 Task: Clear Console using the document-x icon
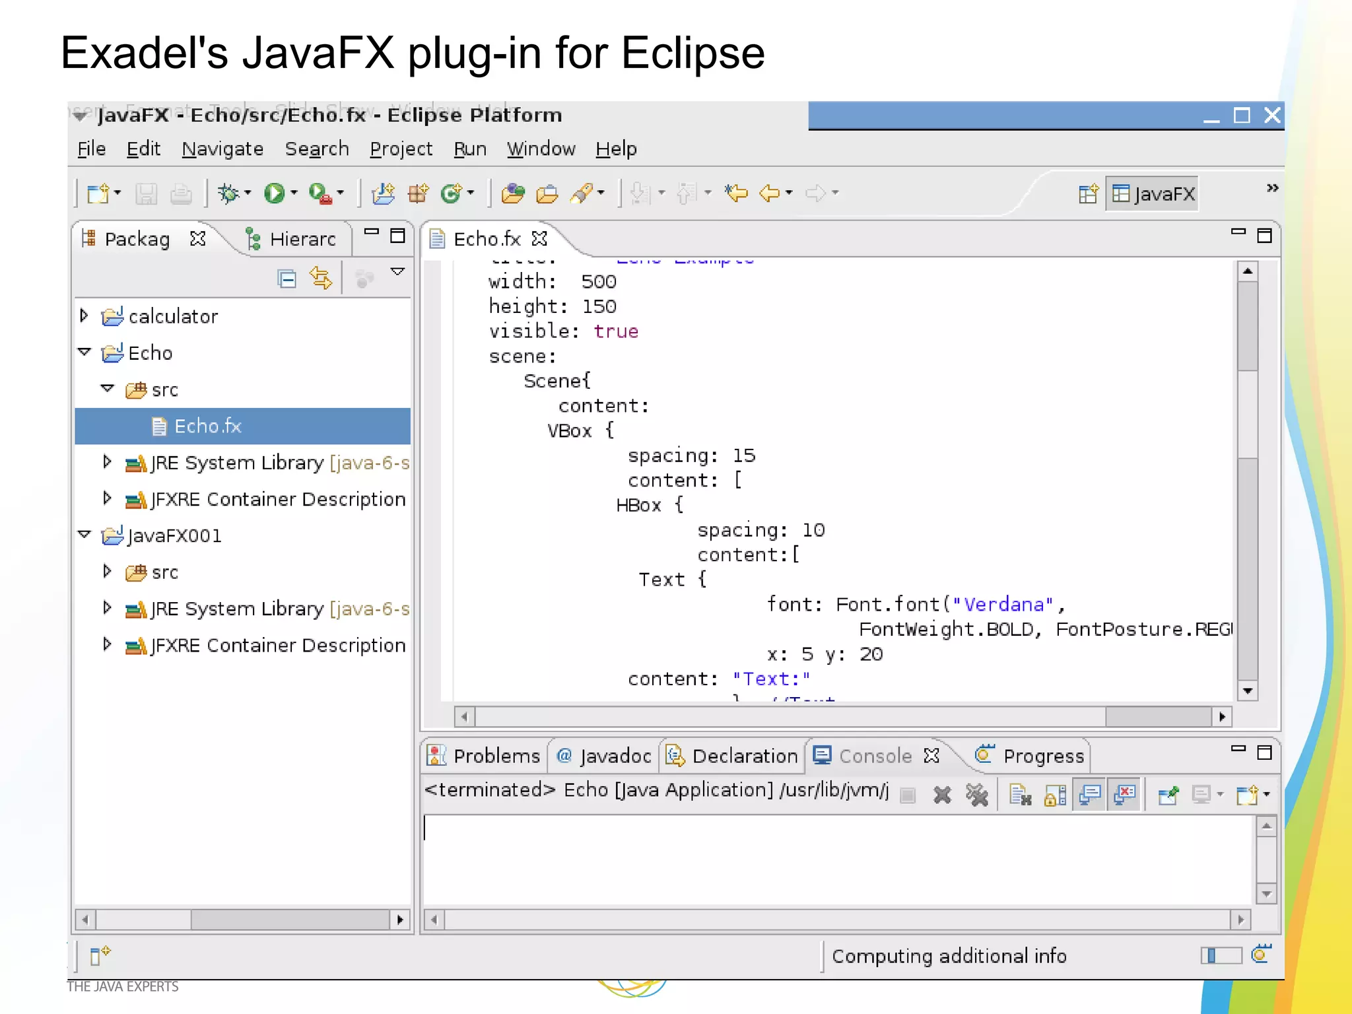1021,795
